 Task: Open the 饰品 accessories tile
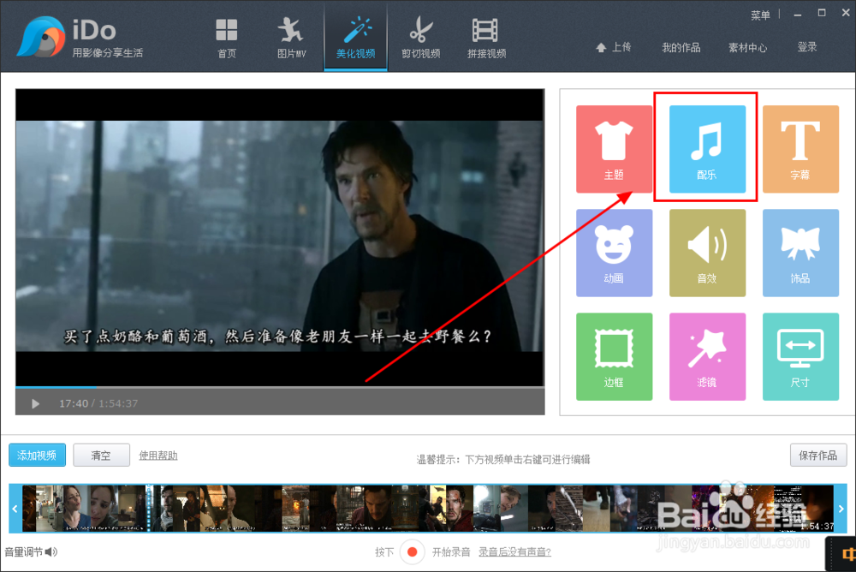(x=800, y=253)
